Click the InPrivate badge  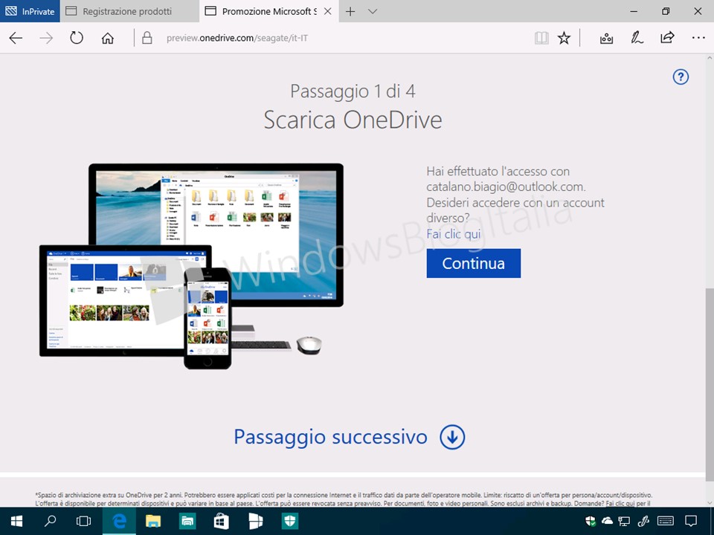click(30, 11)
